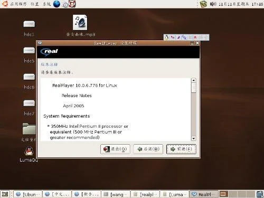Switch to the [realpl... taskbar window
The width and height of the screenshot is (264, 198).
[145, 194]
